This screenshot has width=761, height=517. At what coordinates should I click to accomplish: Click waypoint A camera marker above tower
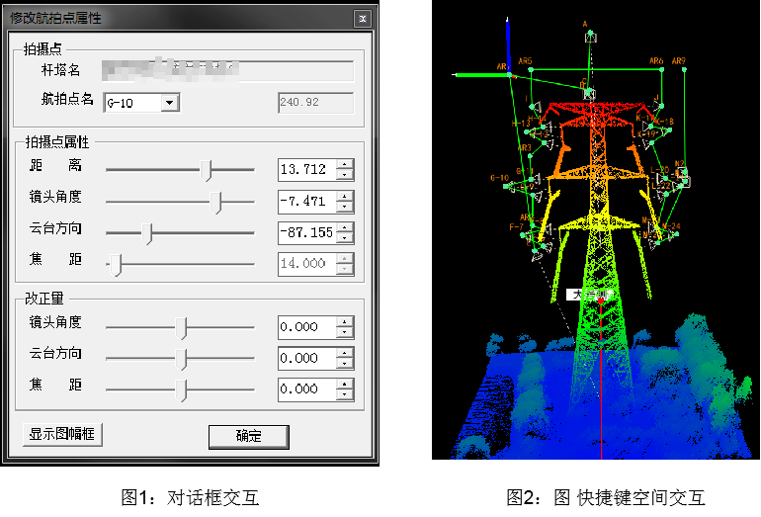coord(590,37)
